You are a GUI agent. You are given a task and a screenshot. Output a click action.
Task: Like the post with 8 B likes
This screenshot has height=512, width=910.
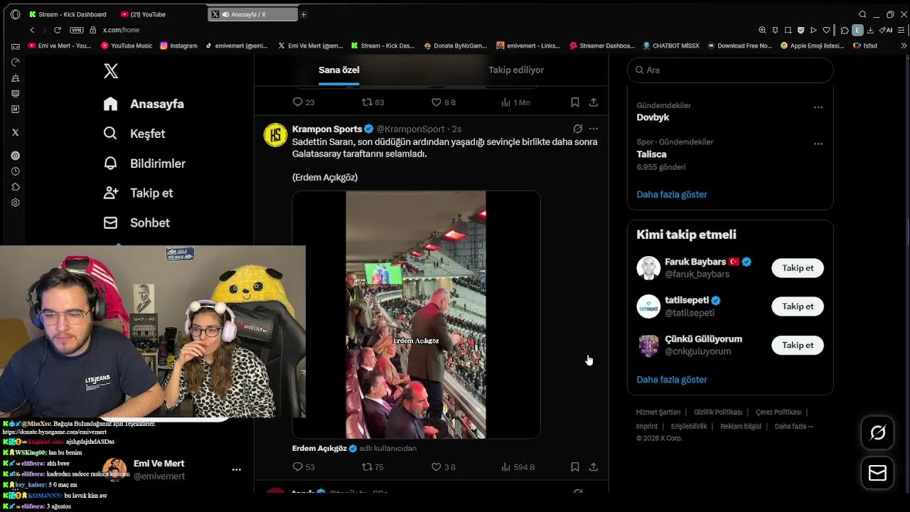tap(444, 102)
